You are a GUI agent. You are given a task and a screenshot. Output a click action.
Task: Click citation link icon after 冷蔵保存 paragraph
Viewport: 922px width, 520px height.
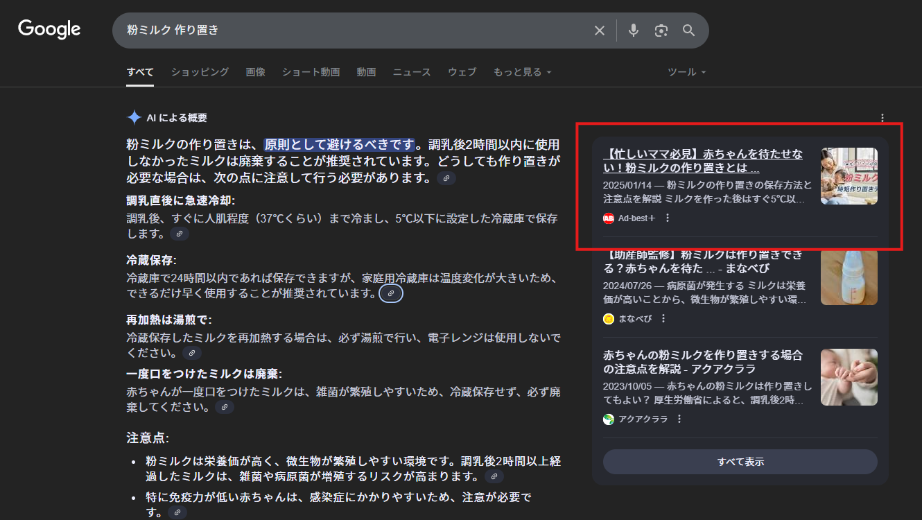tap(391, 294)
